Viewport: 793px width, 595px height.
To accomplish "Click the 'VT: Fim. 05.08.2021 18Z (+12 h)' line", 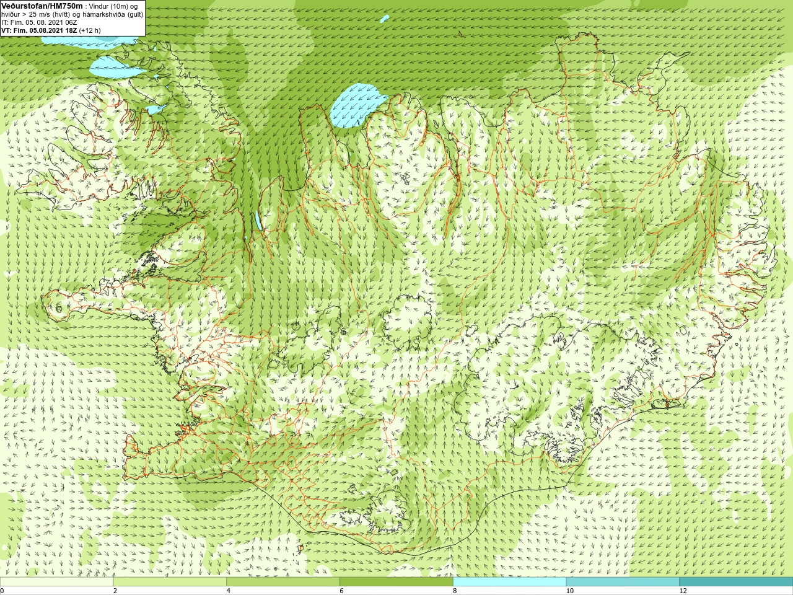I will 51,30.
